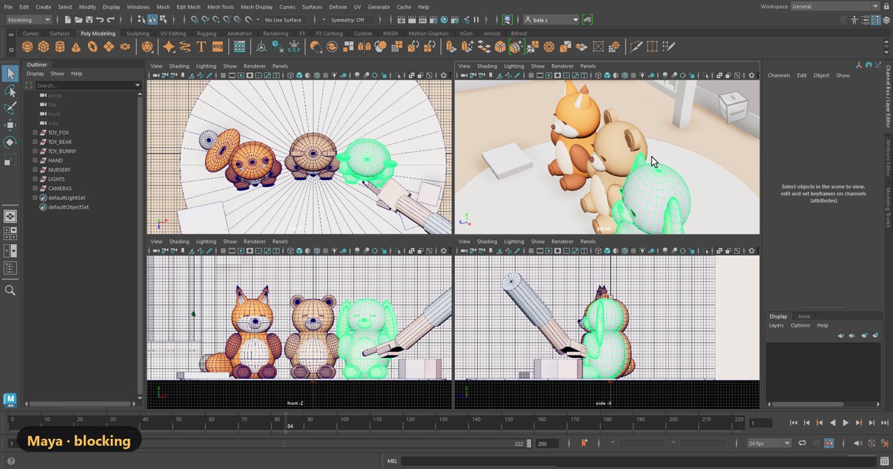Pick the Lasso select tool

coord(10,91)
